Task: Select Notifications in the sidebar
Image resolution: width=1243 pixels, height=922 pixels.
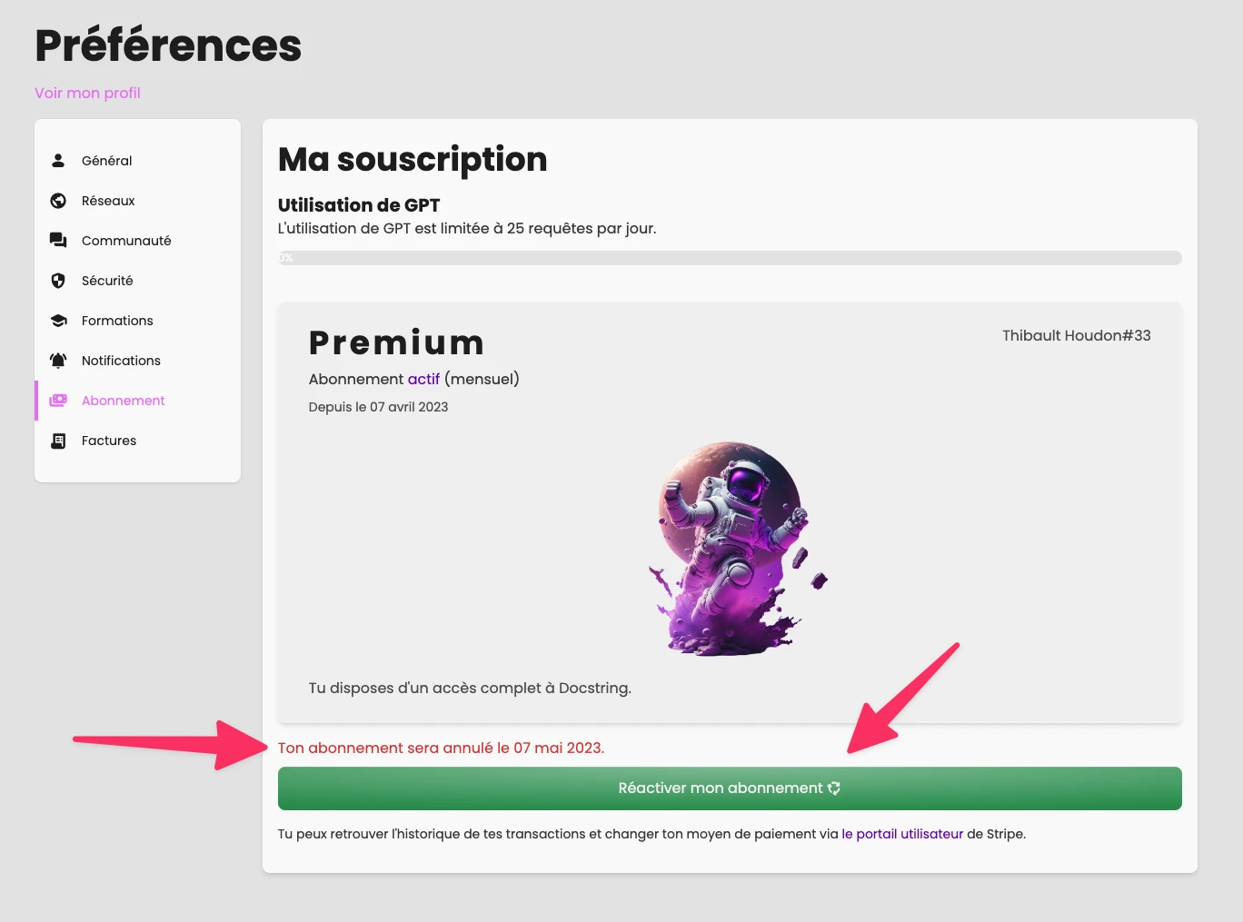Action: pos(121,361)
